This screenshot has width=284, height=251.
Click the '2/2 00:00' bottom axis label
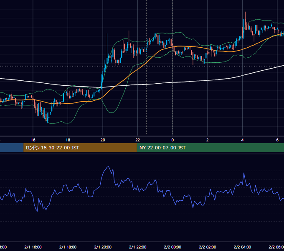pos(172,247)
